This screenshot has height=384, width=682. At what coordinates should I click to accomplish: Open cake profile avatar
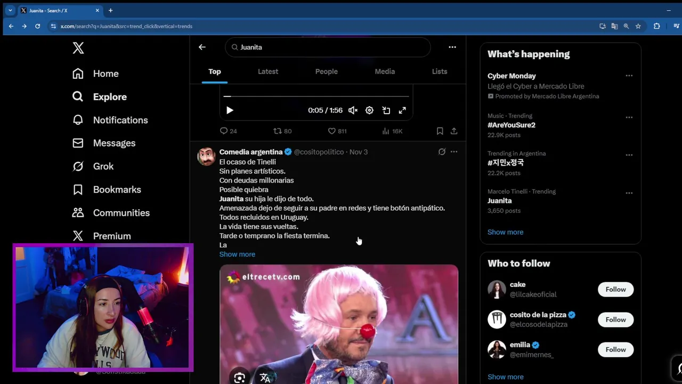pos(497,290)
